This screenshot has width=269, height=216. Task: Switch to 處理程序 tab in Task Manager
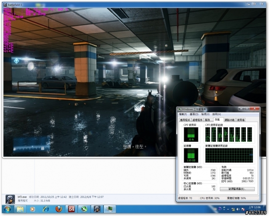(197, 120)
